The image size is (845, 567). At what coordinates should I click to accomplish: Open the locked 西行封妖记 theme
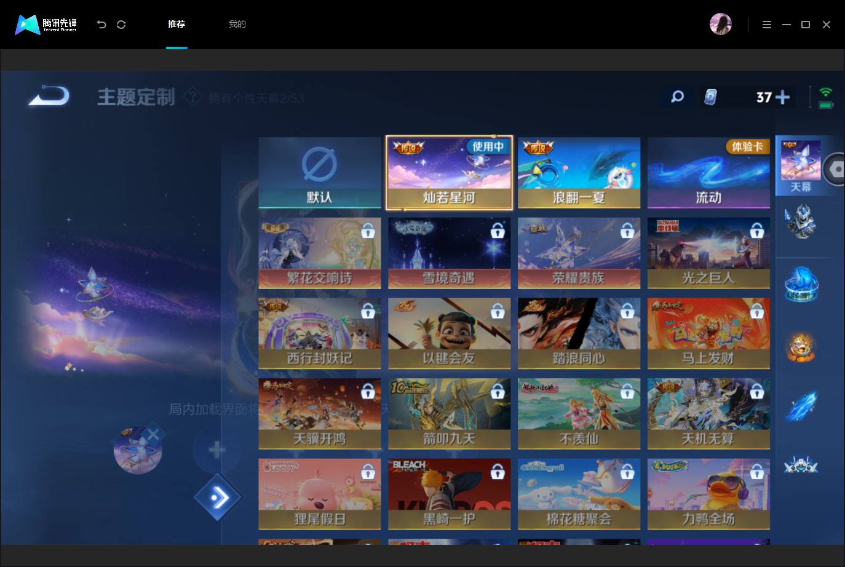pyautogui.click(x=320, y=333)
